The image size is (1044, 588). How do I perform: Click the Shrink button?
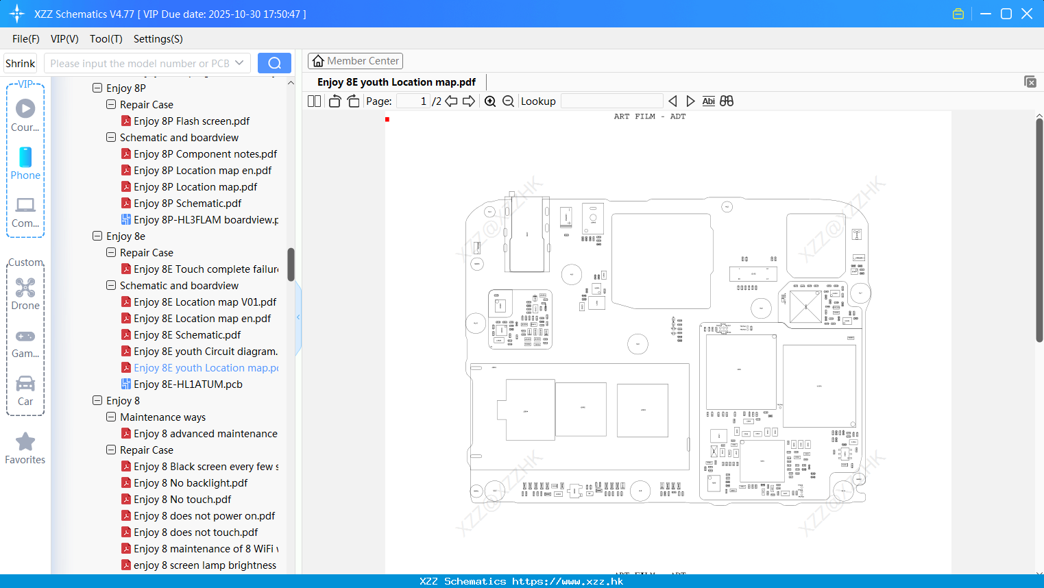20,63
